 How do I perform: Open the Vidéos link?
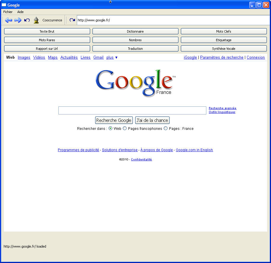39,57
